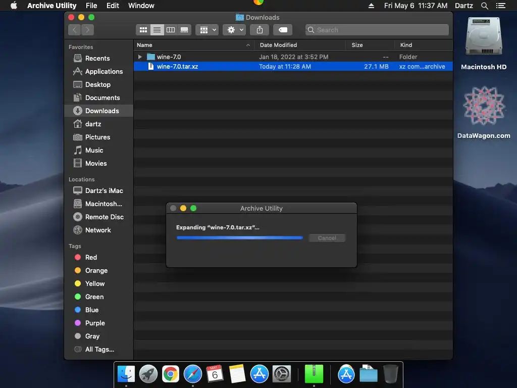Open the Apple menu
The image size is (517, 388).
pyautogui.click(x=14, y=6)
